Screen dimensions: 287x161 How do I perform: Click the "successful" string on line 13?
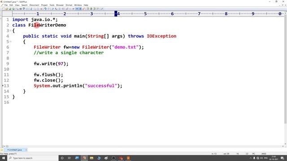click(x=101, y=85)
